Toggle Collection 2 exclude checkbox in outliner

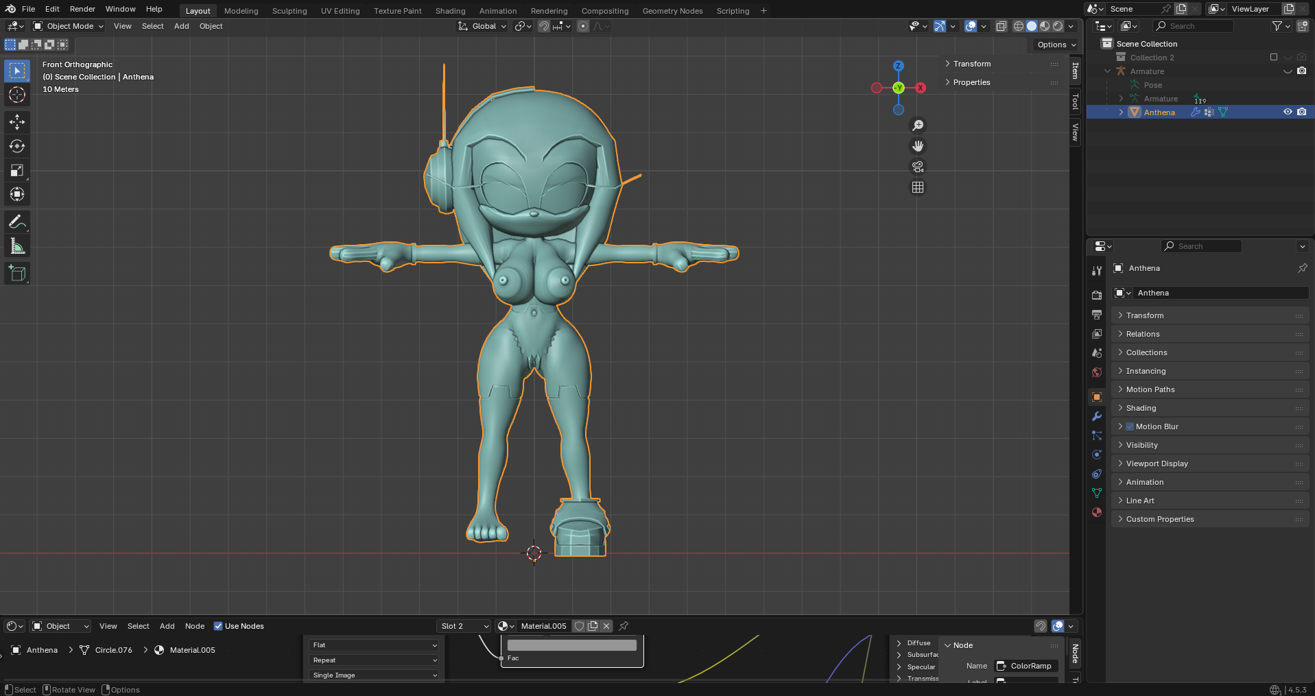tap(1274, 58)
